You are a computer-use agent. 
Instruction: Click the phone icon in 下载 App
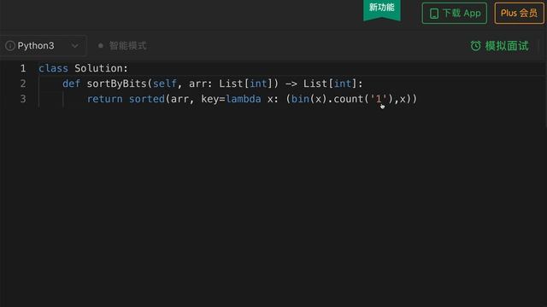[x=434, y=14]
